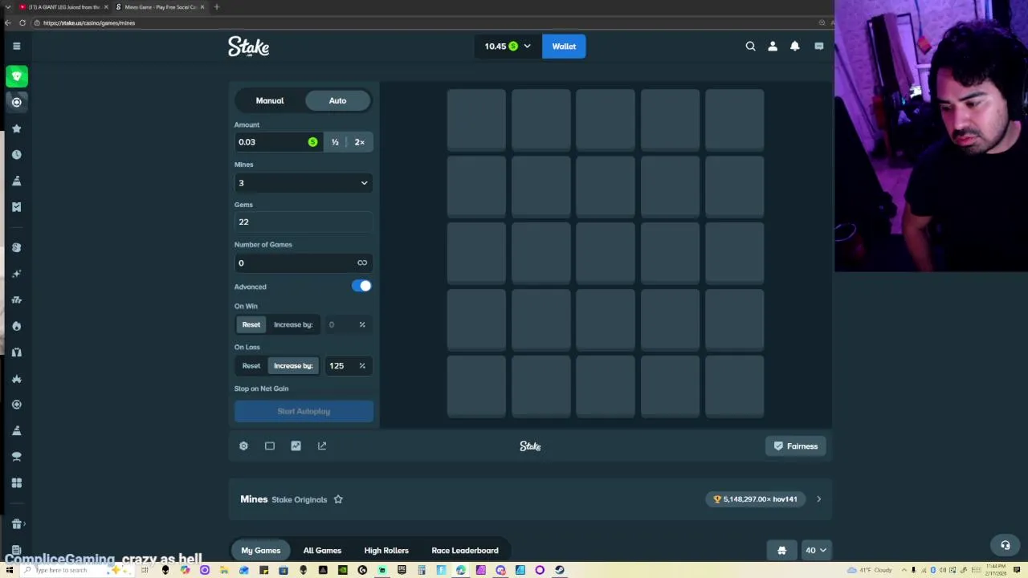Viewport: 1028px width, 578px height.
Task: Open a new browser tab
Action: (x=216, y=7)
